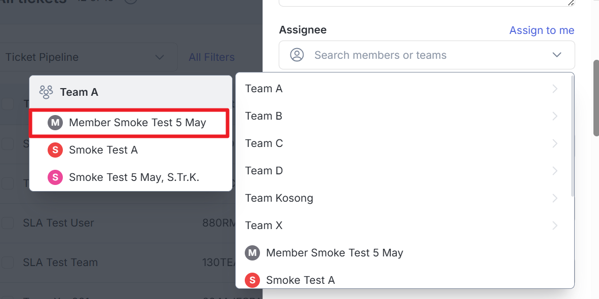
Task: Toggle the select-all checkbox in the table header
Action: pos(8,104)
